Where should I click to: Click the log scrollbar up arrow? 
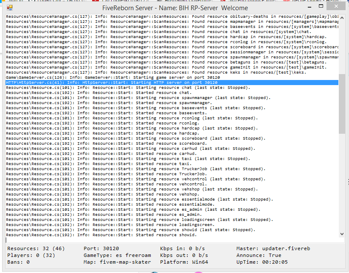pyautogui.click(x=342, y=18)
